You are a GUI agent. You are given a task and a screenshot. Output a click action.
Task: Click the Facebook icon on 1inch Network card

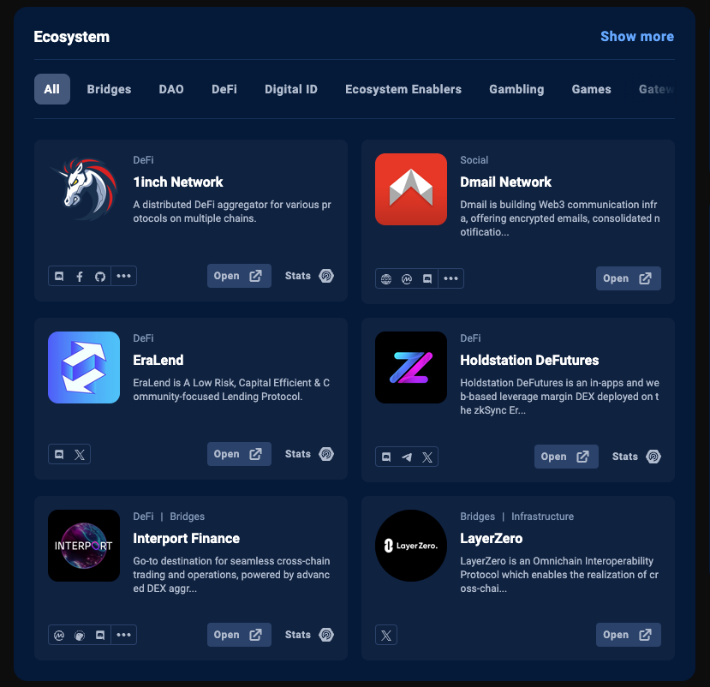(80, 276)
